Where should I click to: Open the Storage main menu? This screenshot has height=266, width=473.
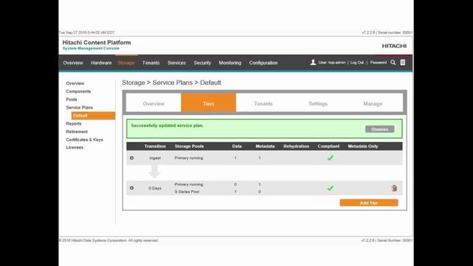coord(126,63)
